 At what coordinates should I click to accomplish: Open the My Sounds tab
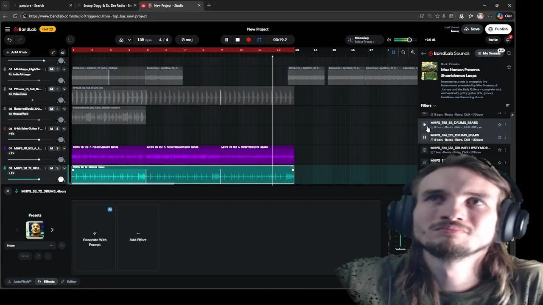tap(489, 53)
